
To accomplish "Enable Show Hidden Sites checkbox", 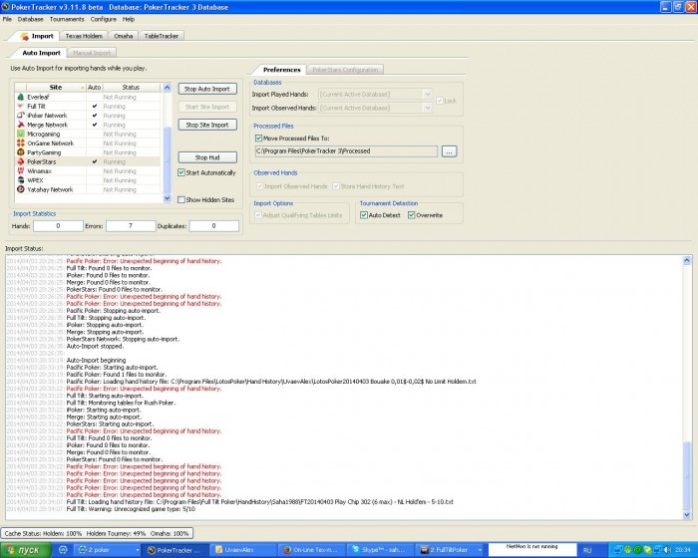I will pyautogui.click(x=181, y=200).
